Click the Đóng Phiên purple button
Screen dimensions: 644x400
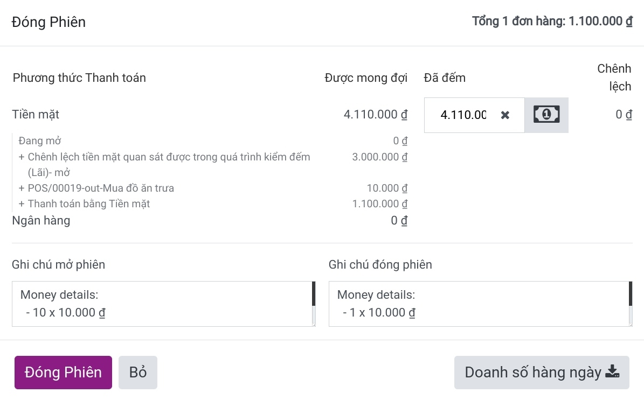tap(63, 373)
